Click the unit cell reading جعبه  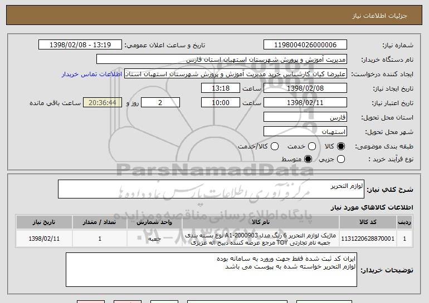[154, 239]
